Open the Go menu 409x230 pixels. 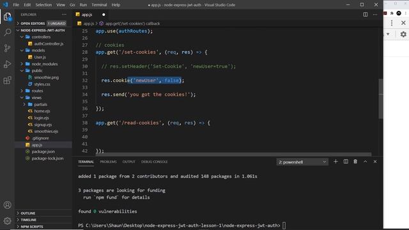click(72, 4)
